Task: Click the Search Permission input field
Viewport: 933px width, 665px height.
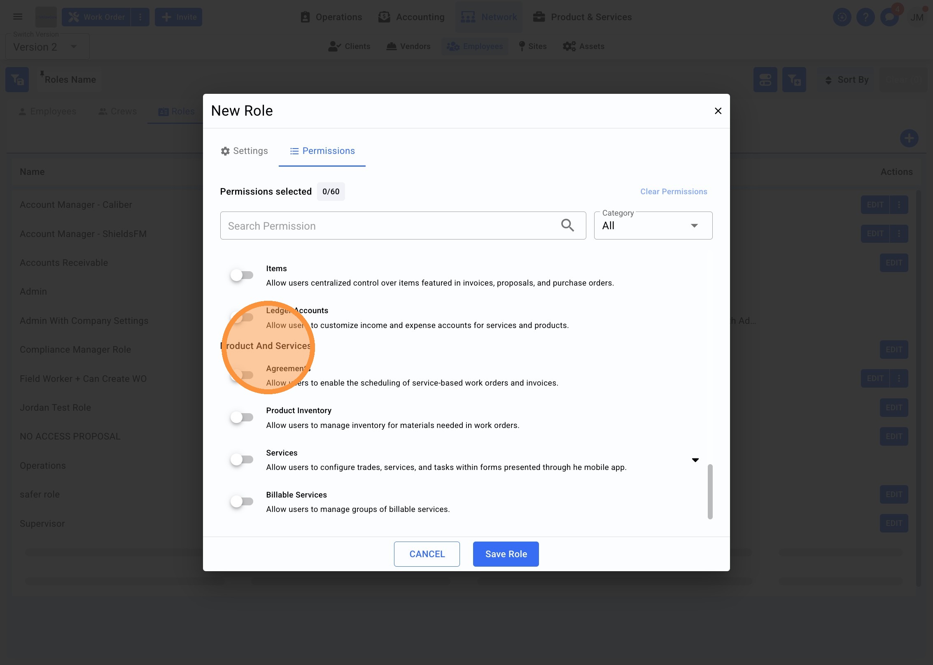Action: [x=387, y=226]
